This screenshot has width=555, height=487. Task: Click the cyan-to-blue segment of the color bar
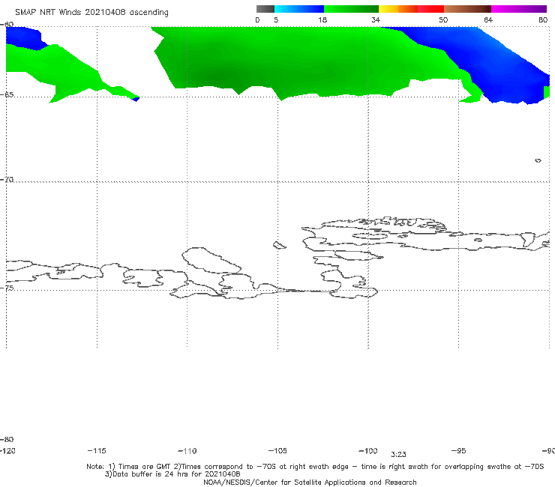click(299, 9)
